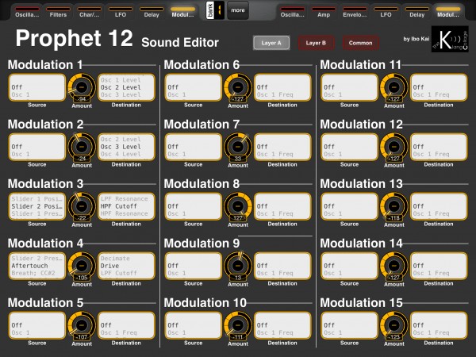Viewport: 476px width, 357px height.
Task: Click Modulation 7 amount value 33
Action: [x=238, y=159]
